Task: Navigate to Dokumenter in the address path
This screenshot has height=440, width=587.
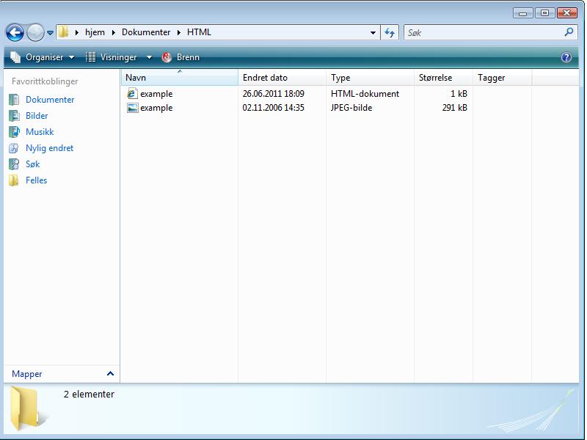Action: (146, 32)
